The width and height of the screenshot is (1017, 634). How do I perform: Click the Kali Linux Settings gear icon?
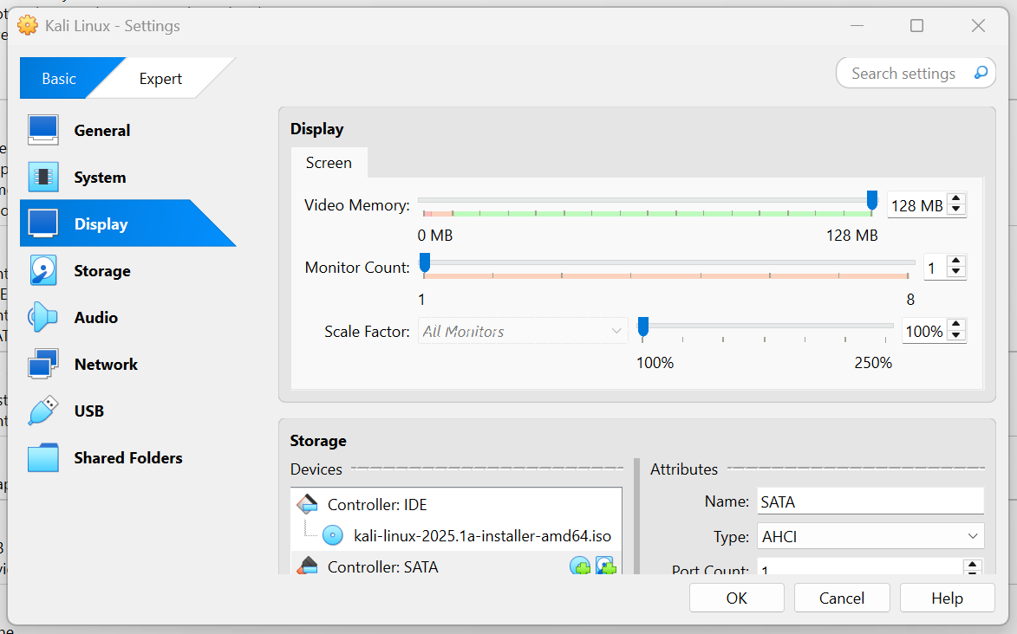tap(27, 25)
